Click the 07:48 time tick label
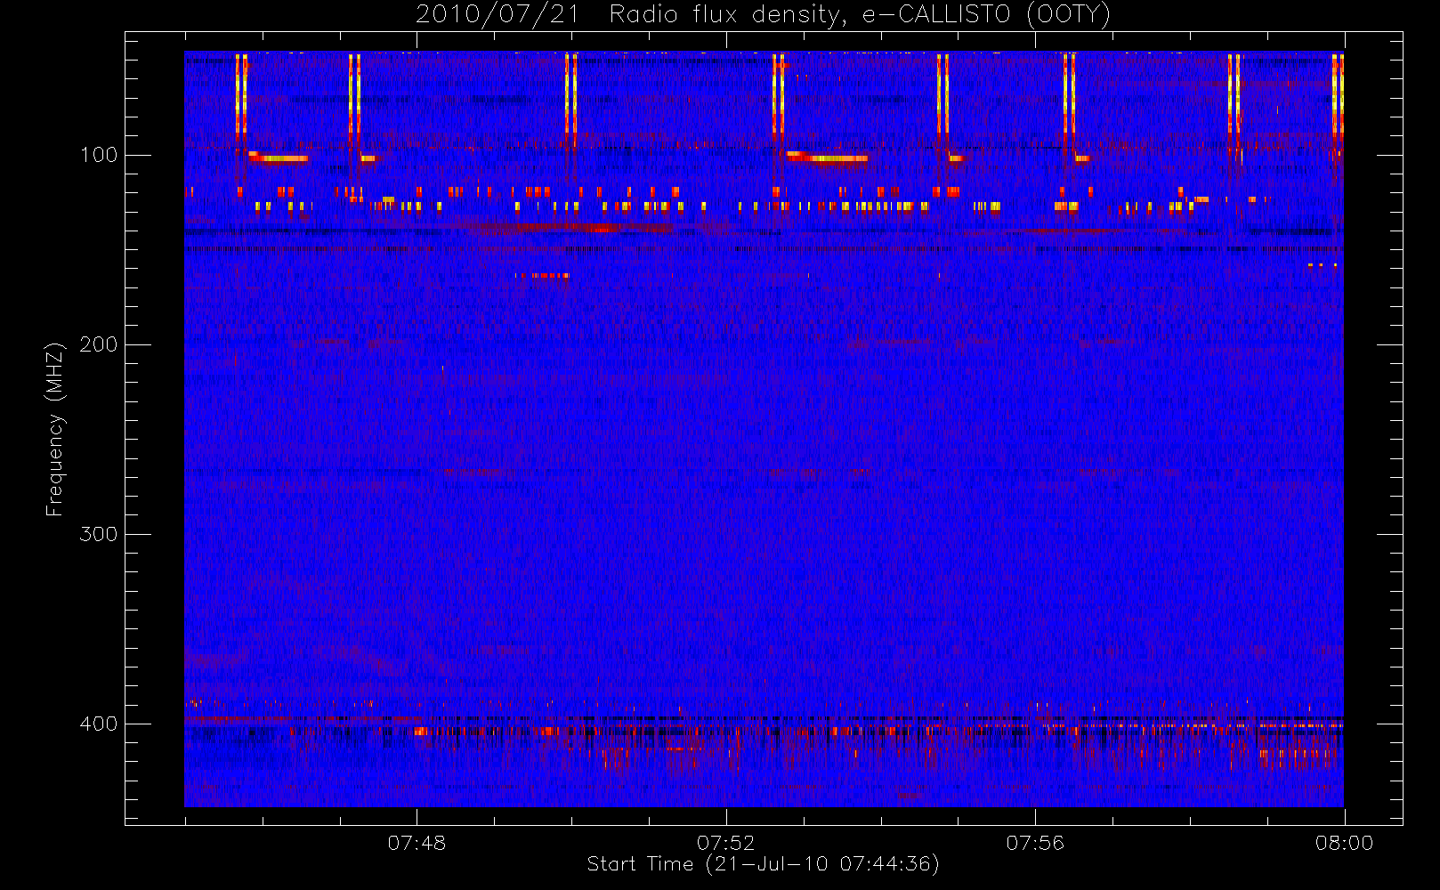This screenshot has height=890, width=1440. 417,843
